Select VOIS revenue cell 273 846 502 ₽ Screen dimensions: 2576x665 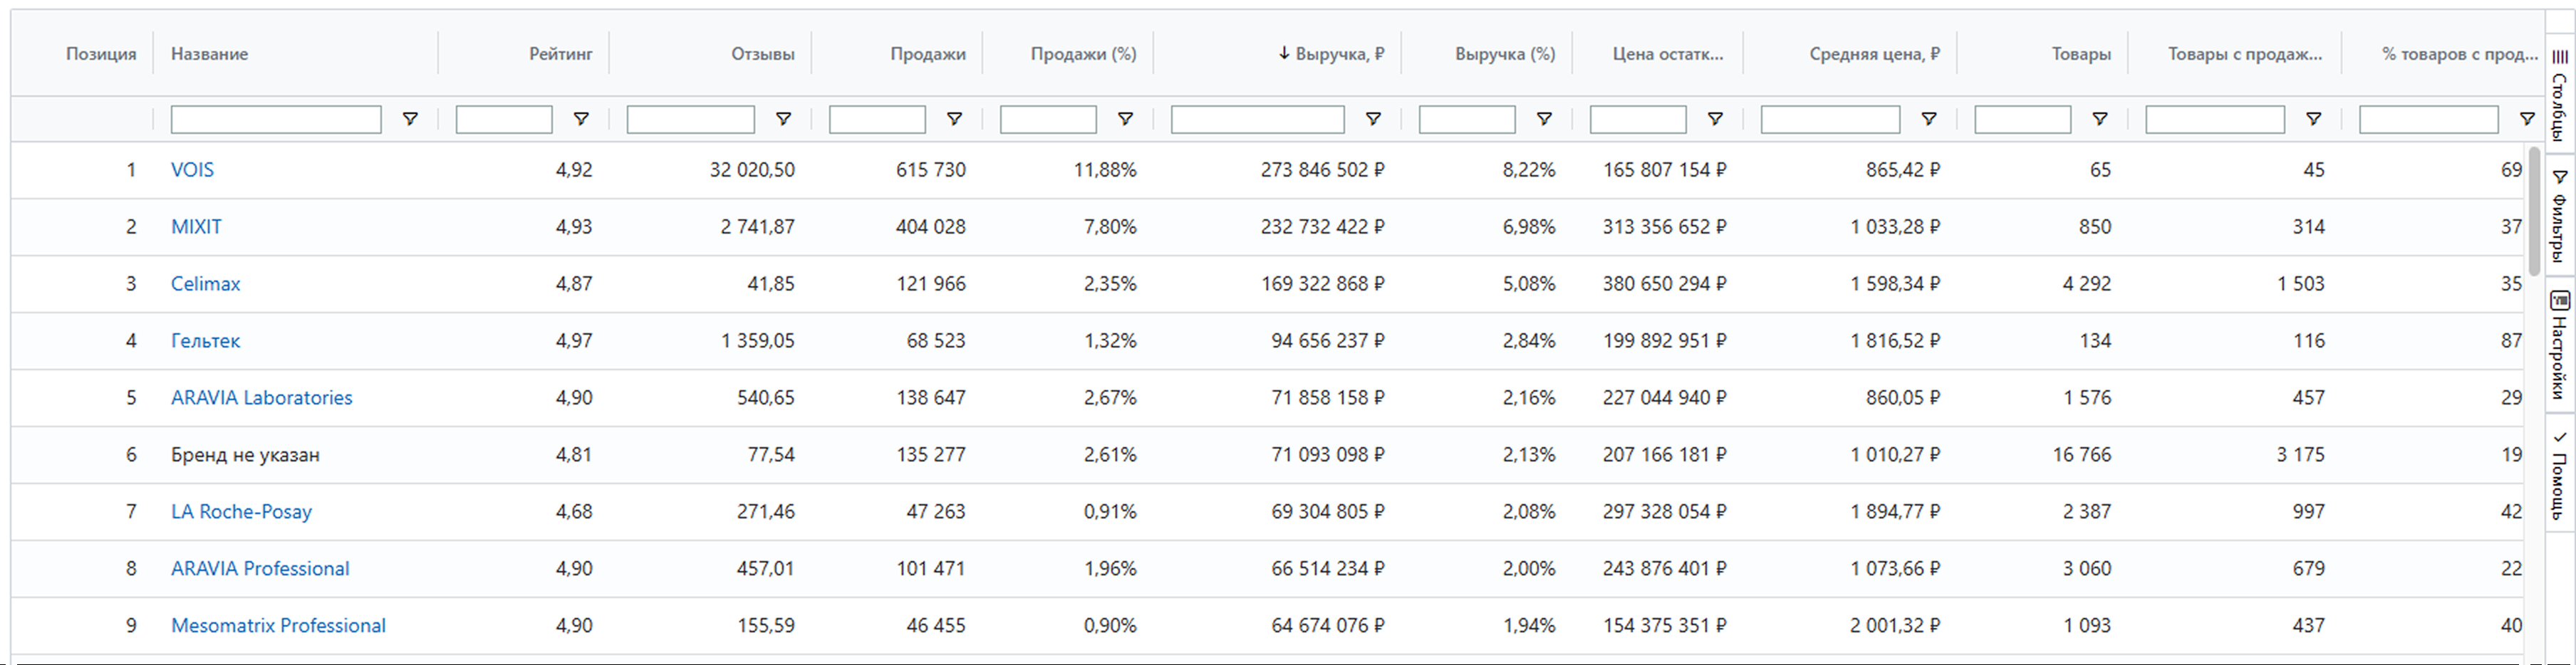1322,170
